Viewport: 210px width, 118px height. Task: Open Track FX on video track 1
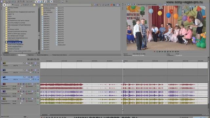click(29, 63)
